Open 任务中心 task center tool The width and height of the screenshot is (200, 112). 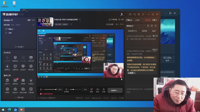pyautogui.click(x=7, y=82)
